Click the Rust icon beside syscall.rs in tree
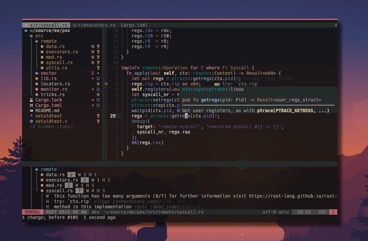Viewport: 368px width, 241px height. pos(42,63)
